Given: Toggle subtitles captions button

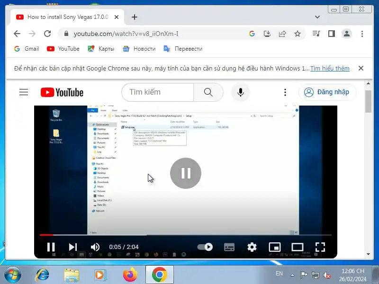Looking at the screenshot, I should point(229,247).
